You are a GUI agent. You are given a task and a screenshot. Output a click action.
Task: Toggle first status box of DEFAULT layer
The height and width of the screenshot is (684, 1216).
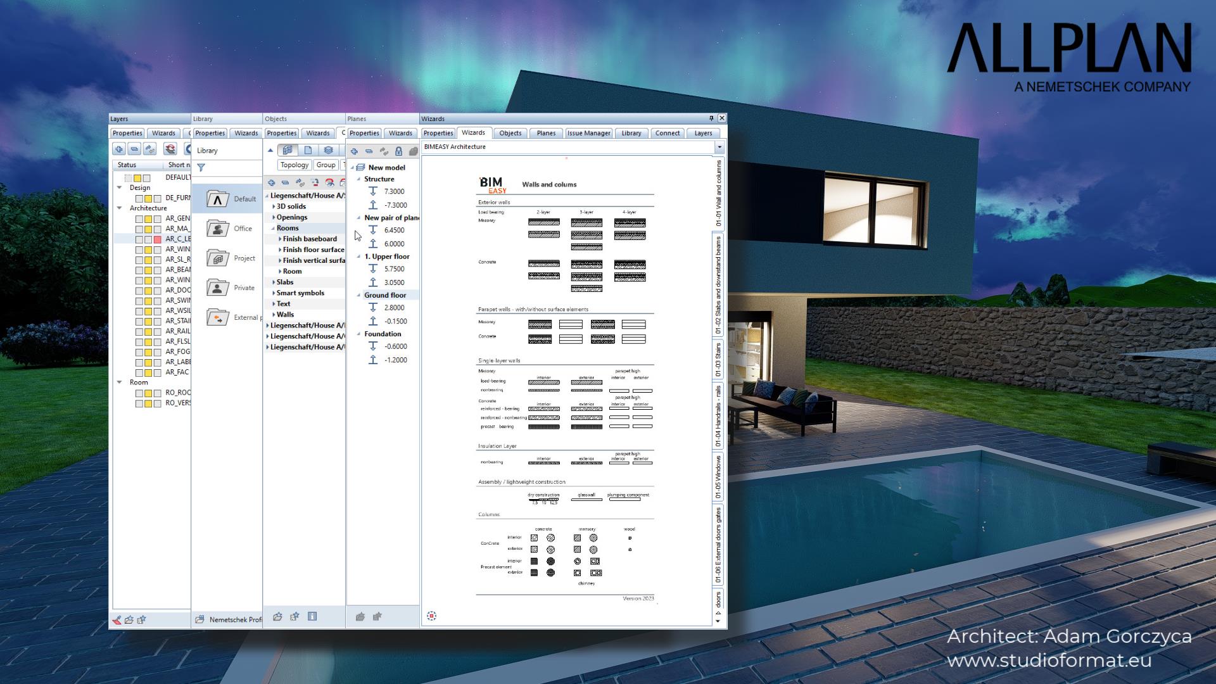[129, 178]
